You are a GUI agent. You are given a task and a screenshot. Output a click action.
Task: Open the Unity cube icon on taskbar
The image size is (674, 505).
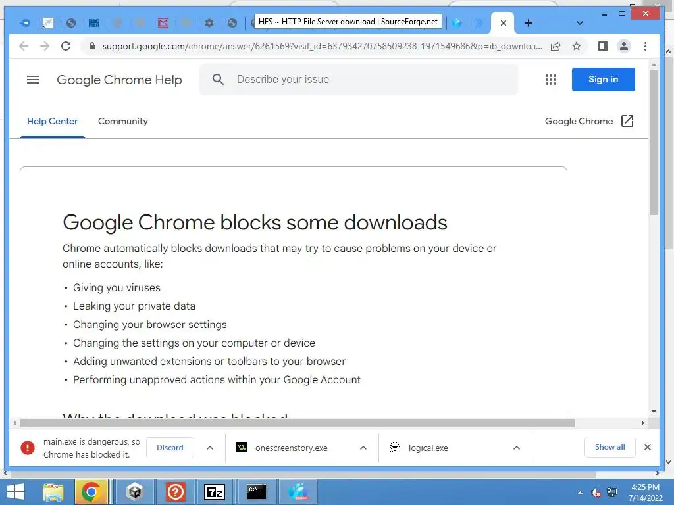coord(134,492)
